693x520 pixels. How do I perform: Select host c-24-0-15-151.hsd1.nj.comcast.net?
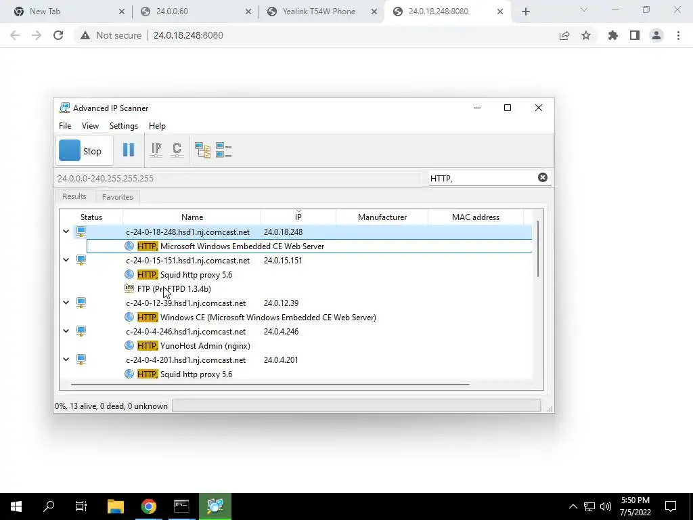click(x=188, y=261)
